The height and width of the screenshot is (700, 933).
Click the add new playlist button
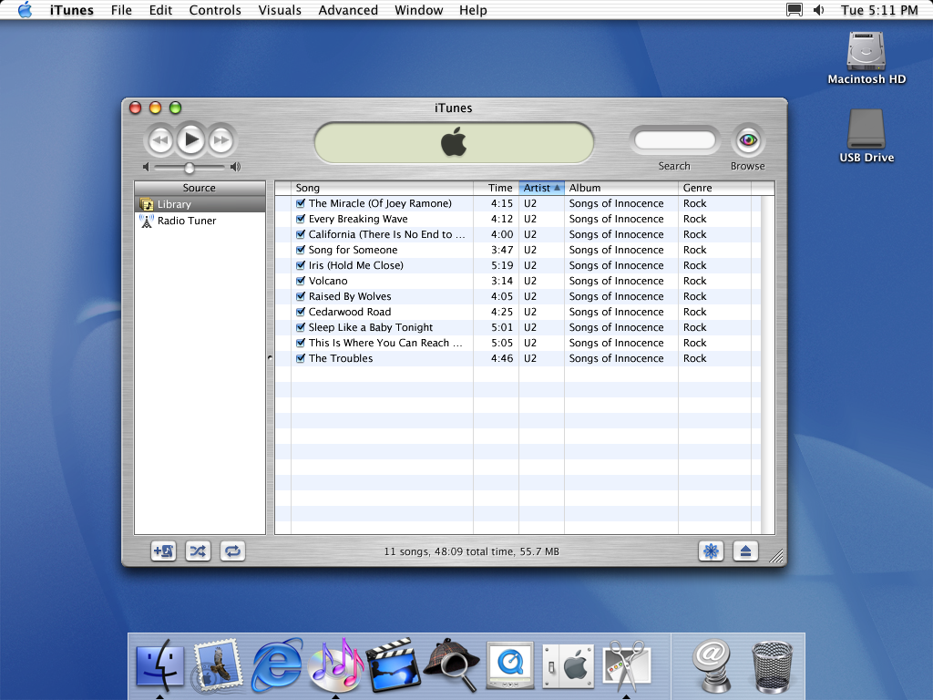click(164, 551)
